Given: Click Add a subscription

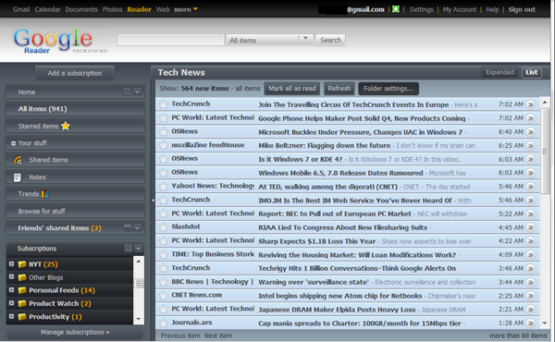Looking at the screenshot, I should click(x=75, y=73).
